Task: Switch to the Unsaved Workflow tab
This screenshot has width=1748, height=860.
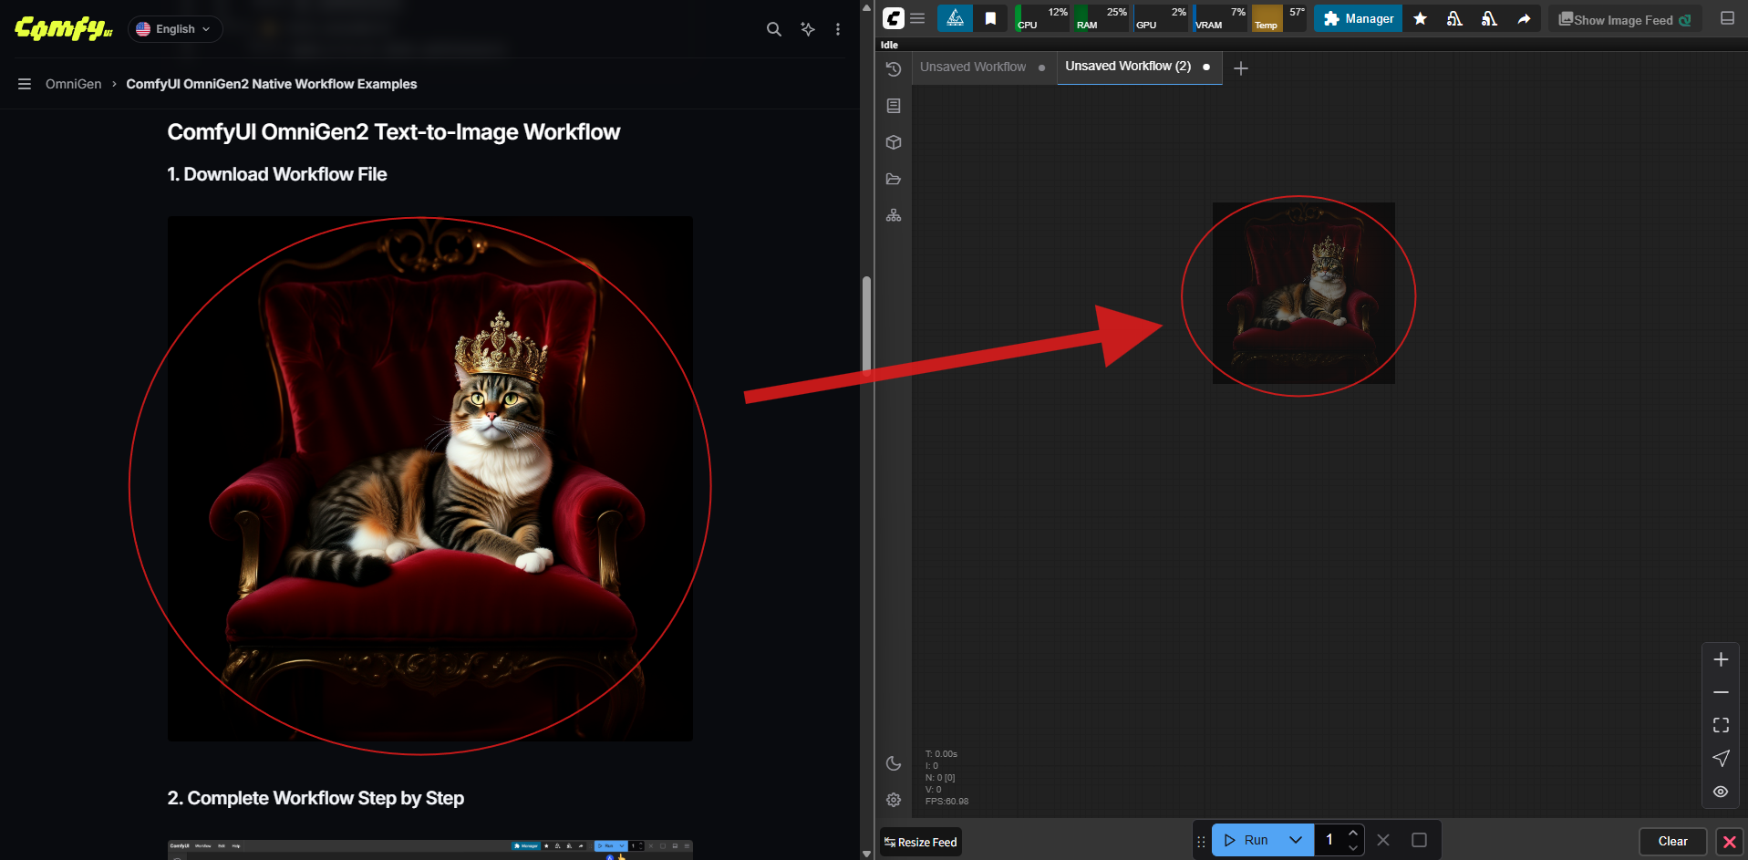Action: pyautogui.click(x=972, y=67)
